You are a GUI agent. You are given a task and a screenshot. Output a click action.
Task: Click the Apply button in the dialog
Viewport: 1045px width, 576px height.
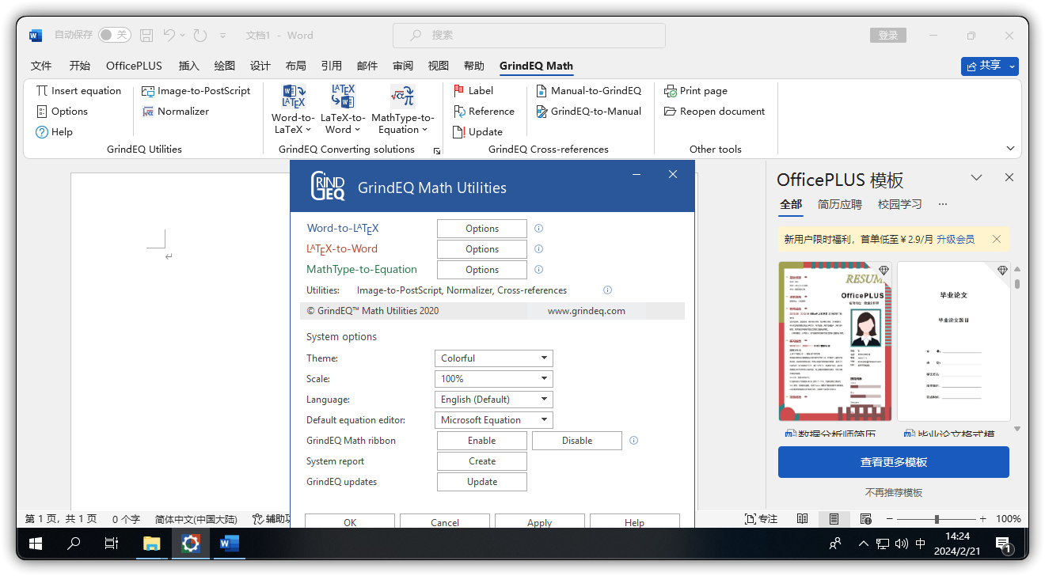(x=539, y=522)
